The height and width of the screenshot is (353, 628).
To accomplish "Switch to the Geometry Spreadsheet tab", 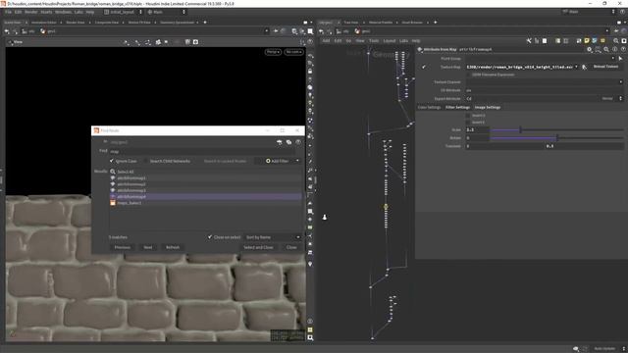I will click(x=177, y=23).
